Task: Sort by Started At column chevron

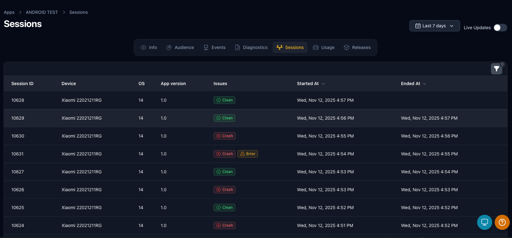Action: tap(323, 84)
